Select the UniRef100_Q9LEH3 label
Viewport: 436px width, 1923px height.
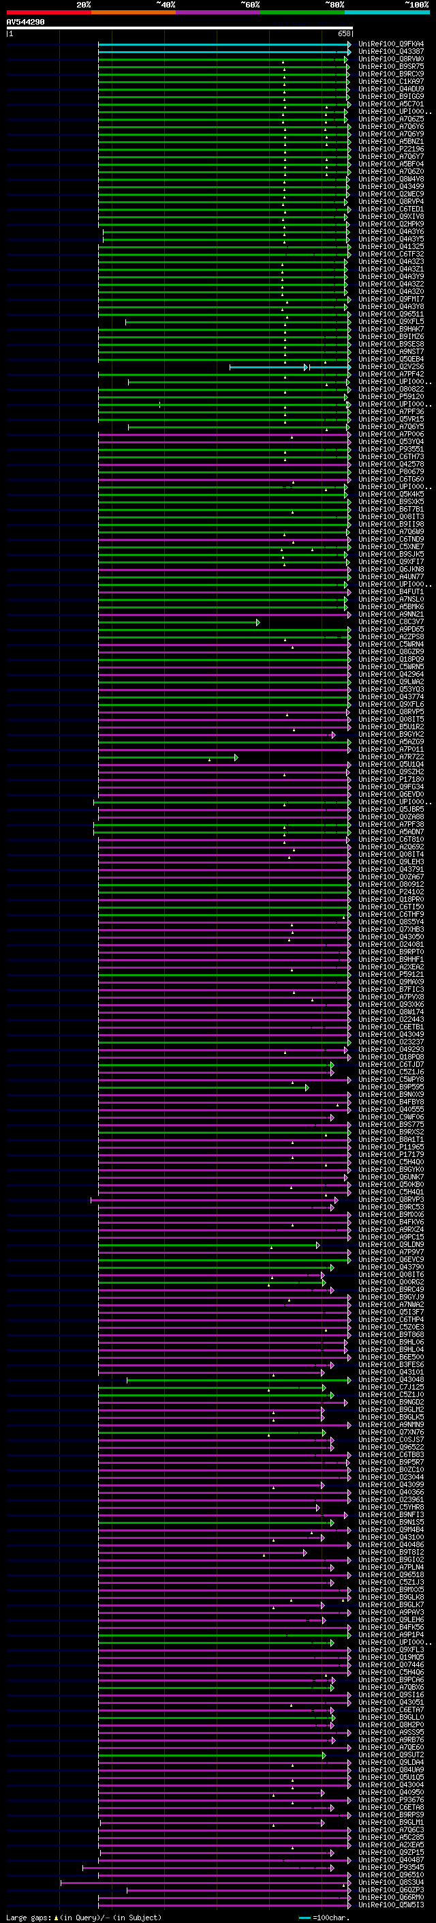(391, 862)
